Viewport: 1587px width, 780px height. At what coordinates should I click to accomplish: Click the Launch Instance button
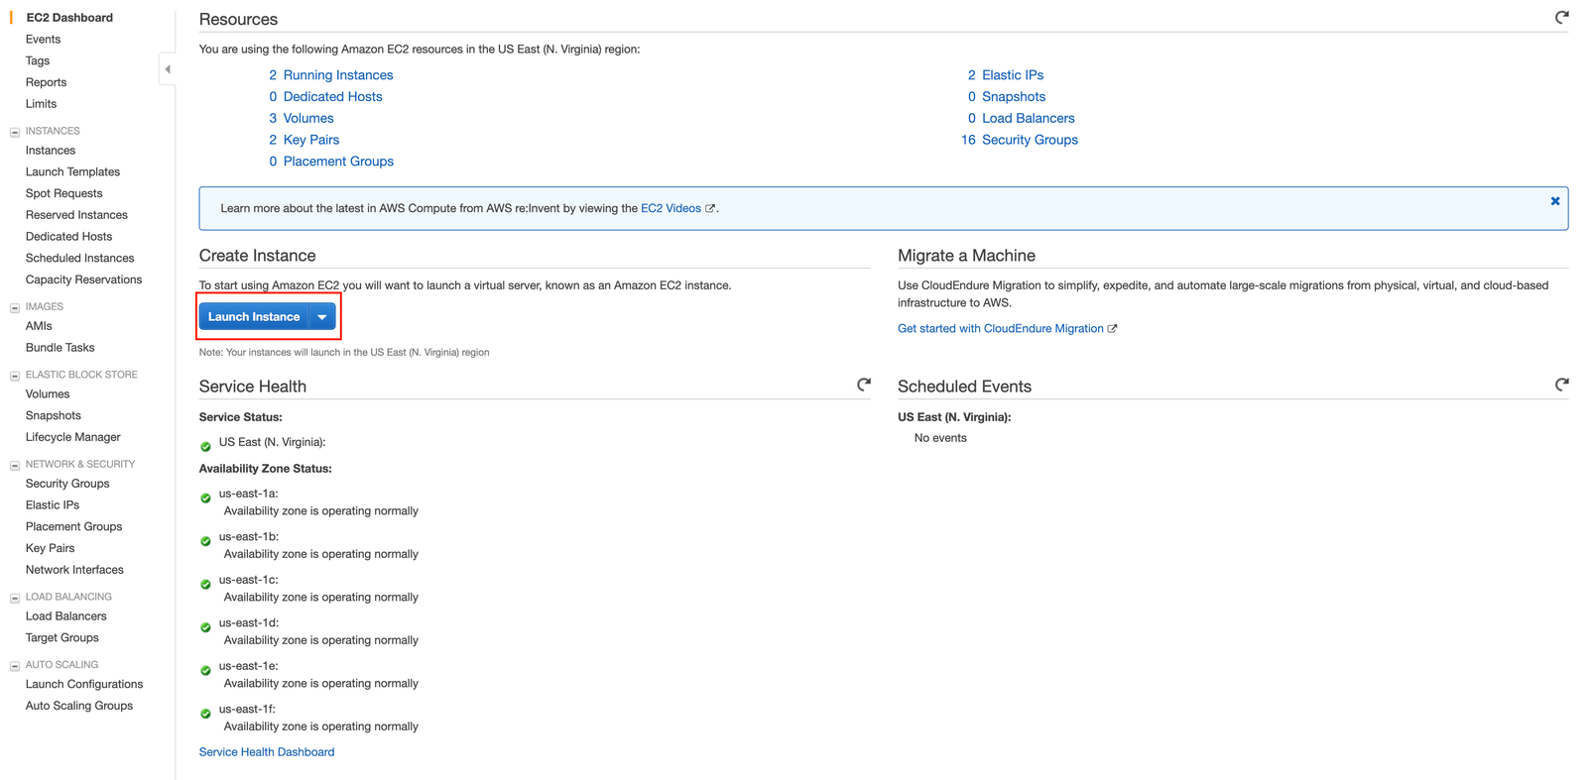254,317
